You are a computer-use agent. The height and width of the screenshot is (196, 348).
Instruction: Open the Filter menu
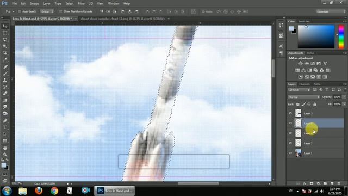(x=81, y=4)
